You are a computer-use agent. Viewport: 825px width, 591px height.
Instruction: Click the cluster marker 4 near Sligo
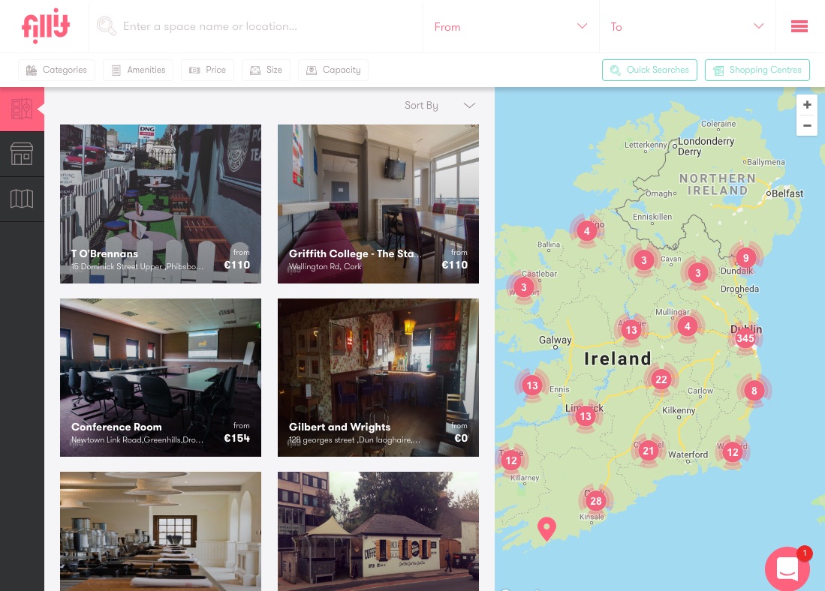586,231
